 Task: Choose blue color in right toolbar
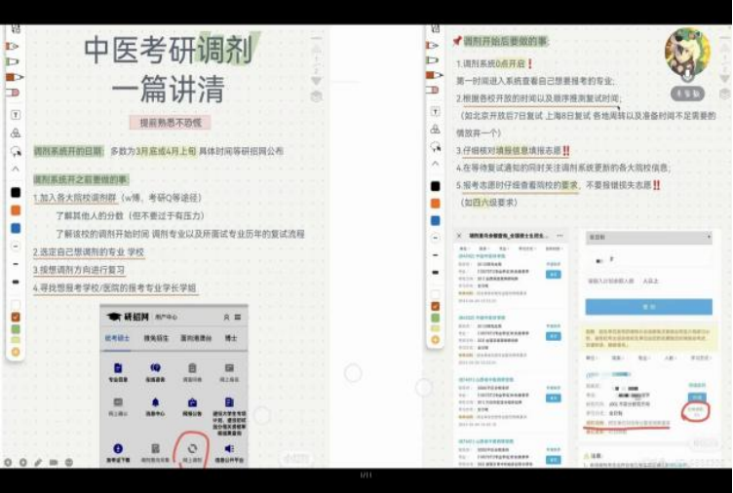[x=435, y=229]
